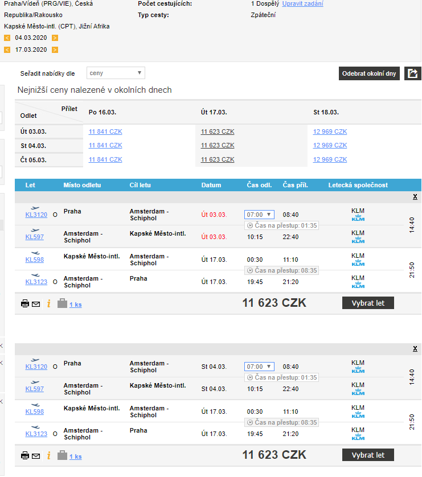Open flight KL3120 link in first offer

click(x=36, y=215)
